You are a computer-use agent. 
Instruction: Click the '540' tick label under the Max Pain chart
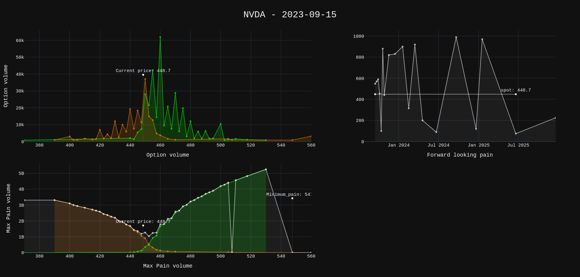click(281, 256)
